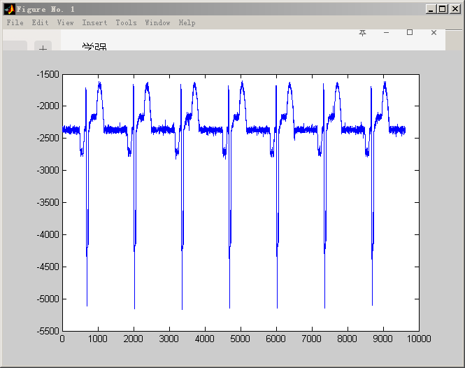This screenshot has height=368, width=465.
Task: Click y-axis label -3500
Action: pos(48,202)
